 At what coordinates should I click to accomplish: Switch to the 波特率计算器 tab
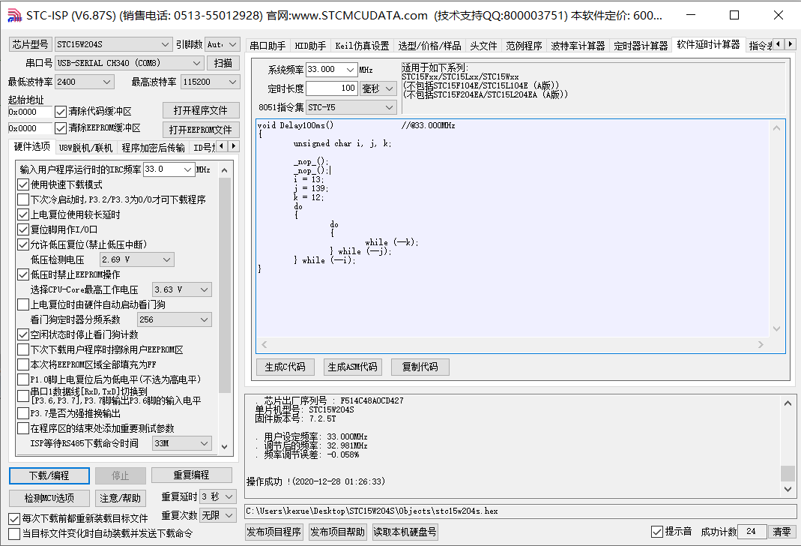(x=578, y=46)
